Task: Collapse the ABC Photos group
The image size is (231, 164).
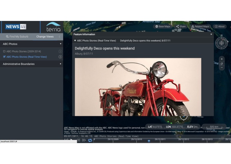Action: (x=31, y=44)
